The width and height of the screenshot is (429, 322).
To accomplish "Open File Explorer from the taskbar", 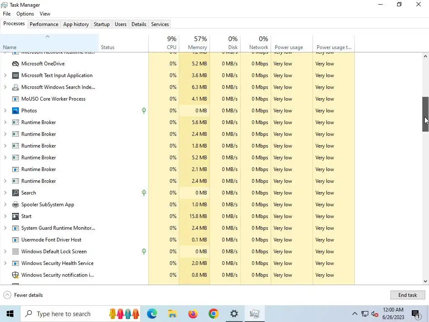I will (172, 314).
